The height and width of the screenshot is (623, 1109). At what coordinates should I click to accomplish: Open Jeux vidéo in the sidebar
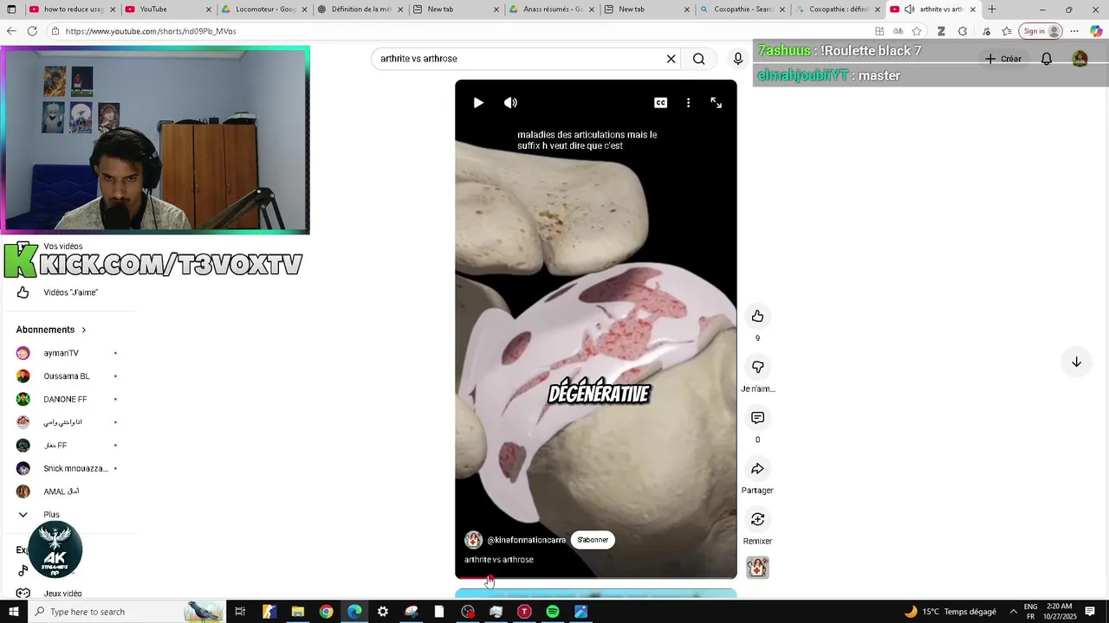pyautogui.click(x=62, y=594)
